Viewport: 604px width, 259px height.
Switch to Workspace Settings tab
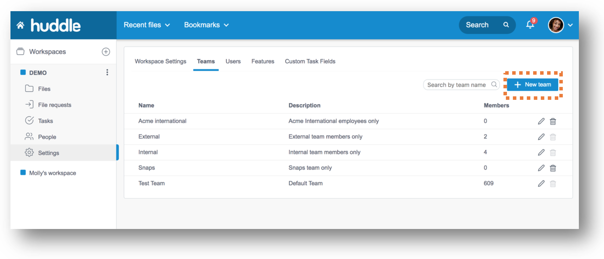click(161, 61)
